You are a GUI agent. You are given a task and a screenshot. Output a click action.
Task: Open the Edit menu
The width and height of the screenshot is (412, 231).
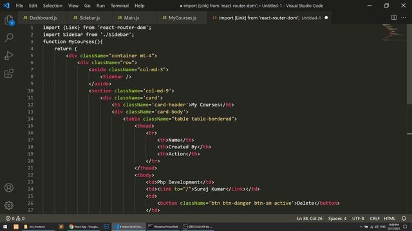click(33, 6)
